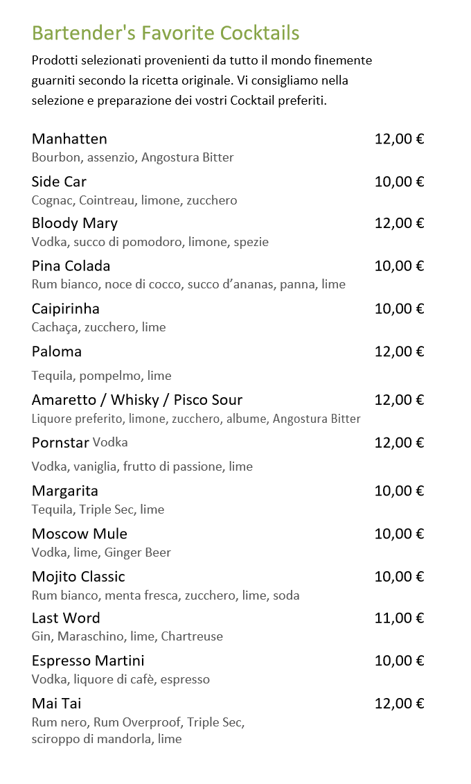The height and width of the screenshot is (784, 471).
Task: Select the Moscow Mule entry
Action: [80, 534]
